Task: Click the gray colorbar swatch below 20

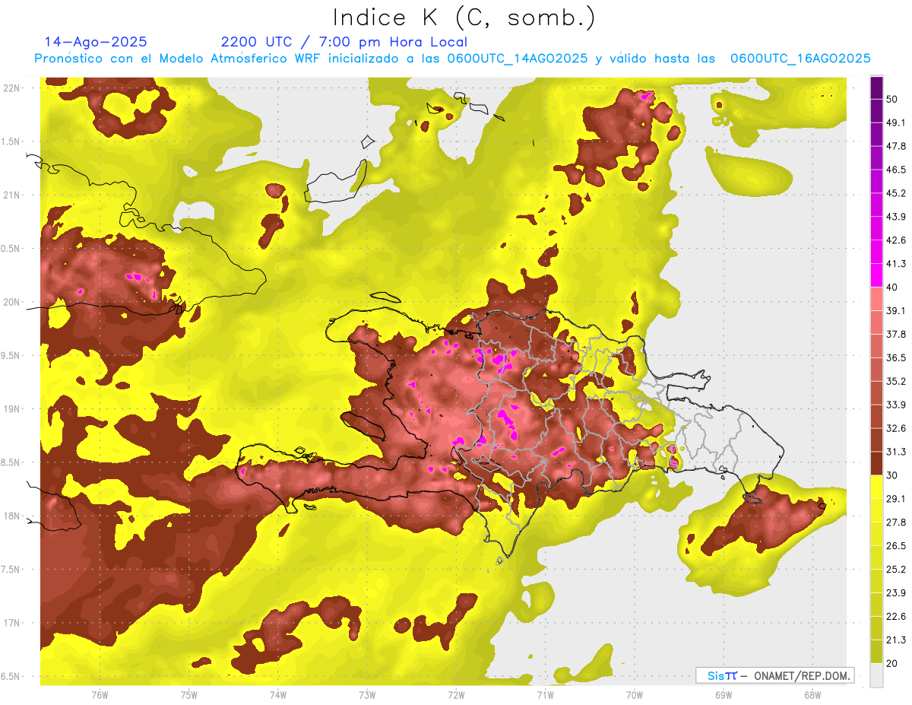Action: click(877, 675)
